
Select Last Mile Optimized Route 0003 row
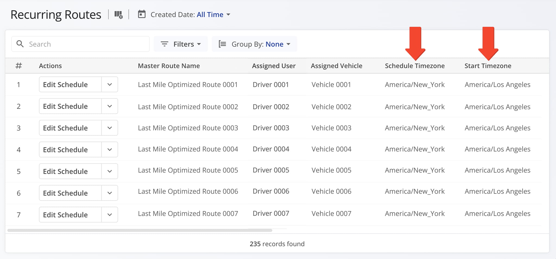(188, 128)
